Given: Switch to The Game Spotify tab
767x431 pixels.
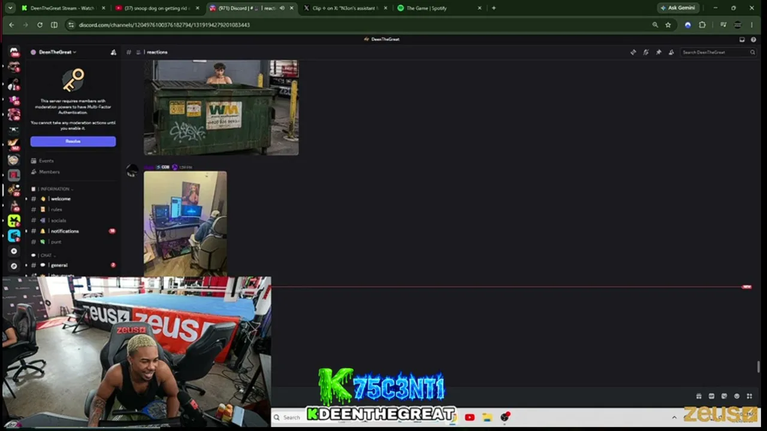Looking at the screenshot, I should pos(439,8).
